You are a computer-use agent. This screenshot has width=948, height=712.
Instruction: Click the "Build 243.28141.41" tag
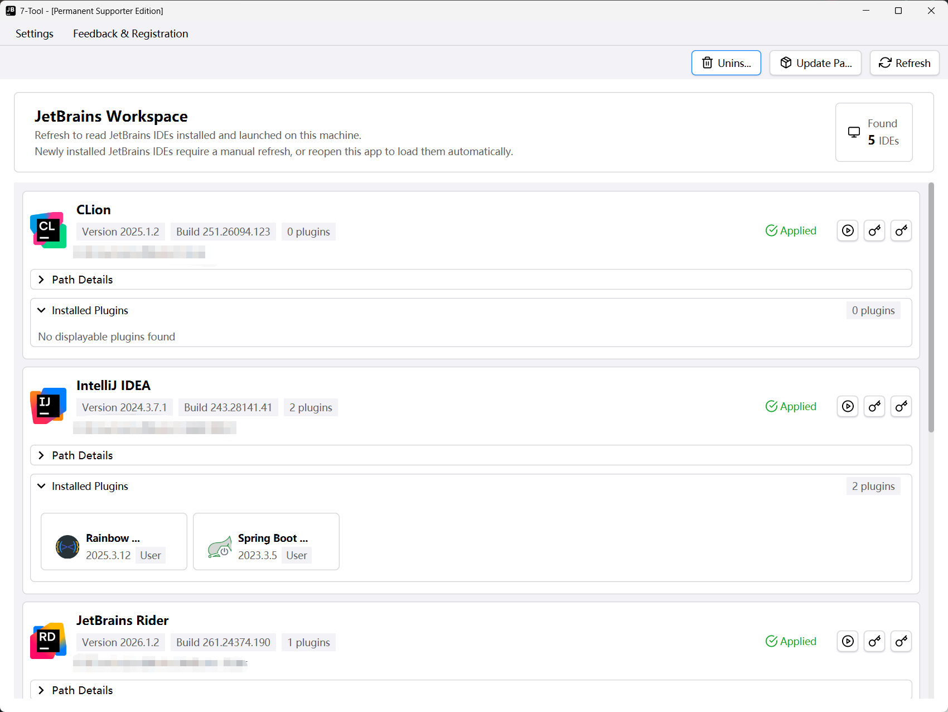(x=228, y=407)
